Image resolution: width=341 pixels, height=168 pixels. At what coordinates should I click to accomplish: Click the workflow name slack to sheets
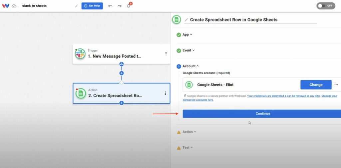tap(34, 6)
